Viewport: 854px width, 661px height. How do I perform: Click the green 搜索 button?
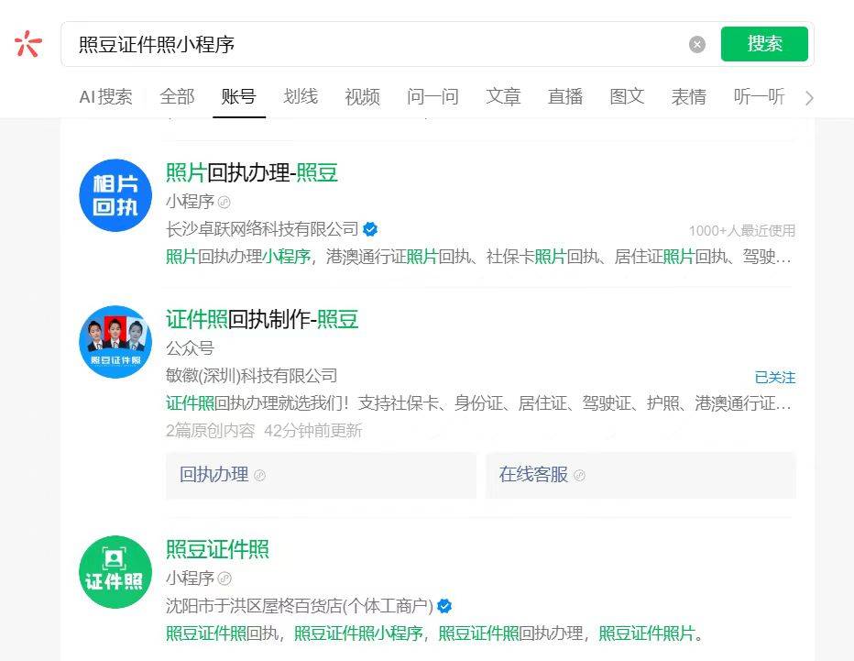pos(764,44)
